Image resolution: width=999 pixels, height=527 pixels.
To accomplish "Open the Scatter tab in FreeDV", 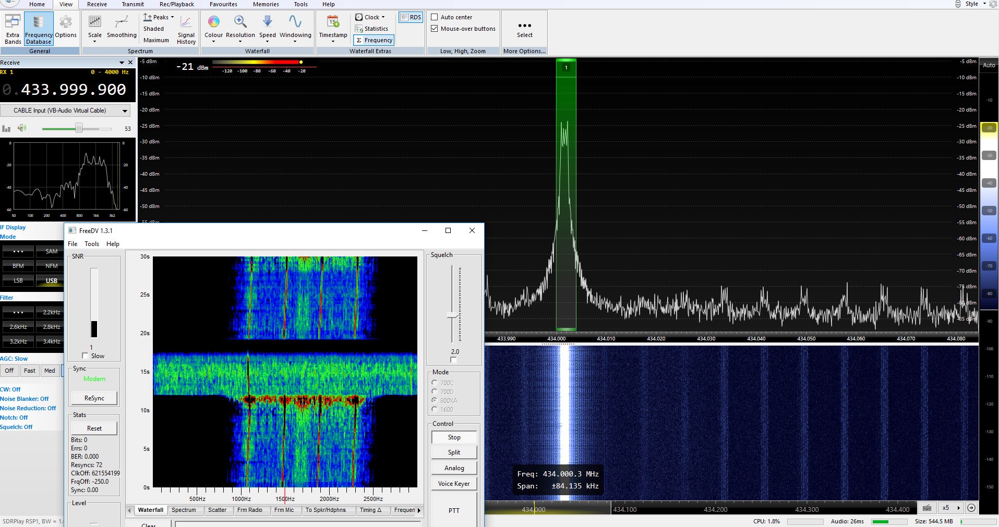I will (217, 510).
